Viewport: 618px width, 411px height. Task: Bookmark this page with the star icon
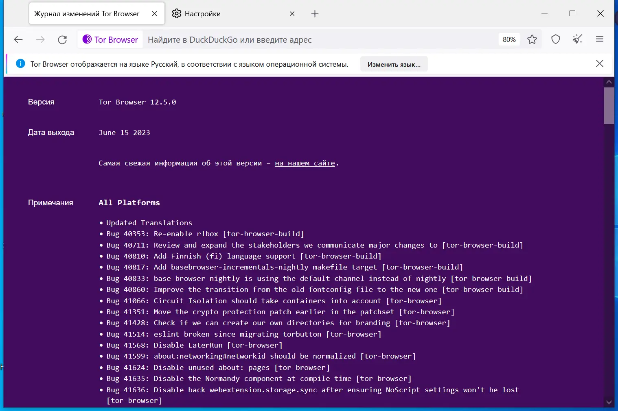(532, 39)
